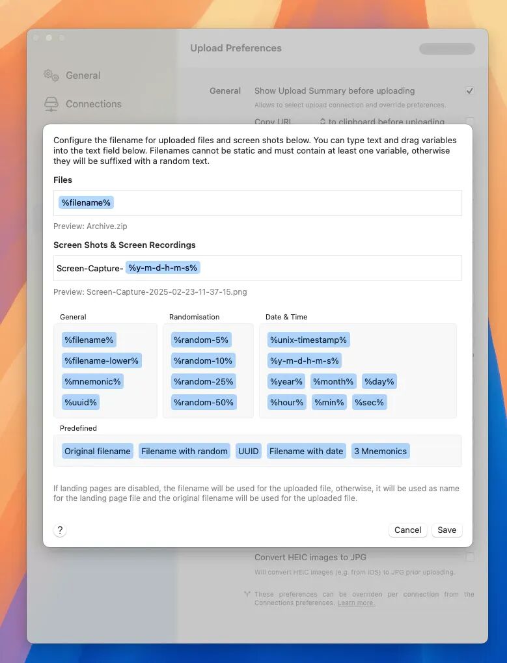Click the Upload Preferences title

236,48
